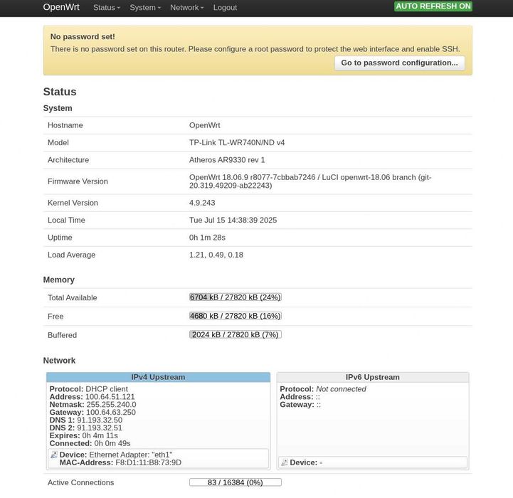Viewport: 513px width, 498px height.
Task: Open the System dropdown menu
Action: (x=145, y=8)
